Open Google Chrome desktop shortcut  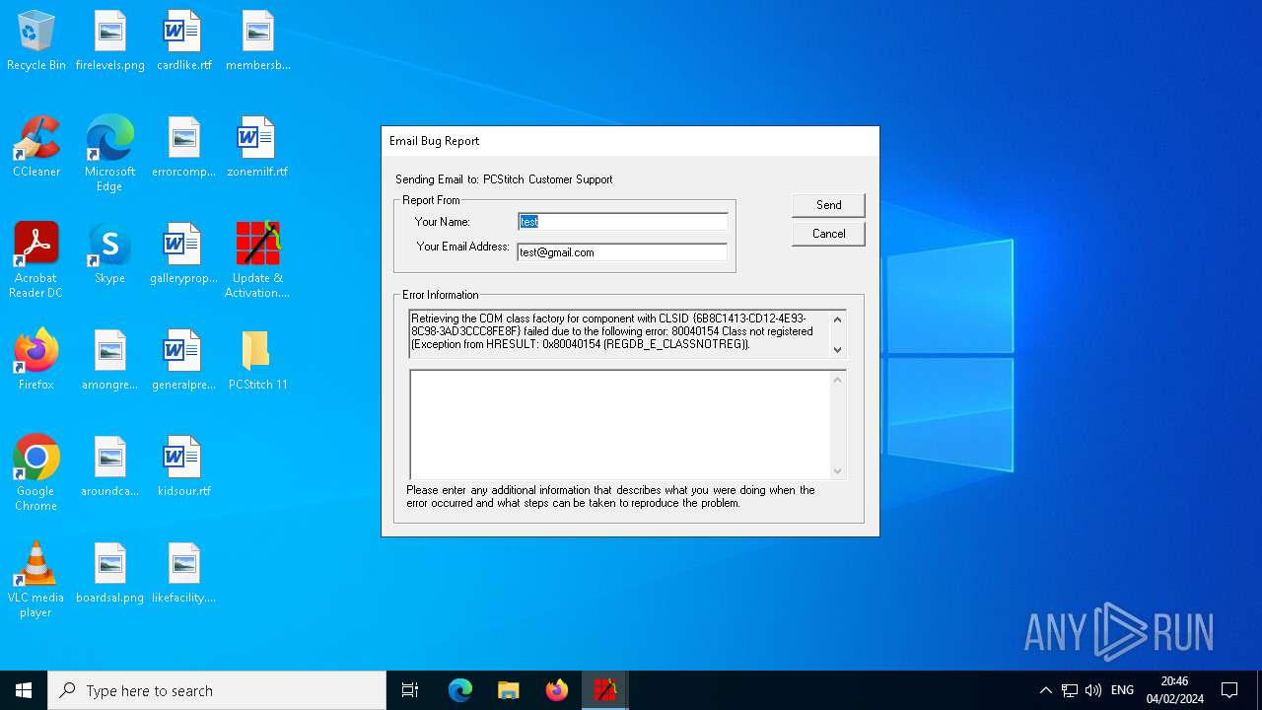pos(36,474)
